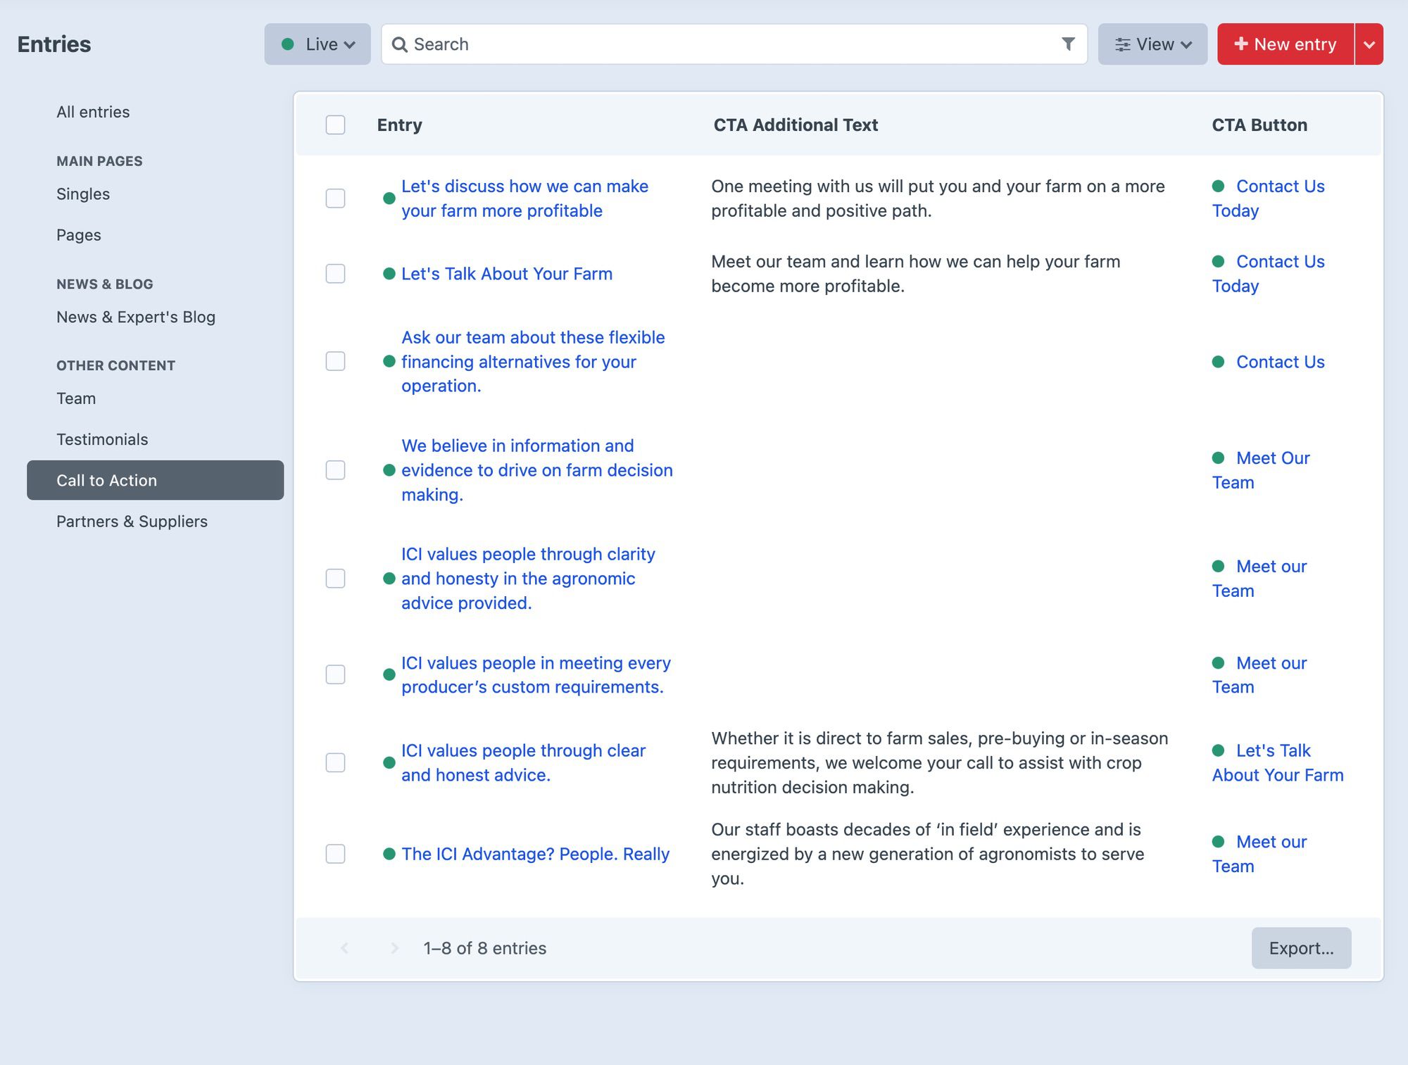Click the View options icon
The image size is (1408, 1065).
tap(1119, 44)
